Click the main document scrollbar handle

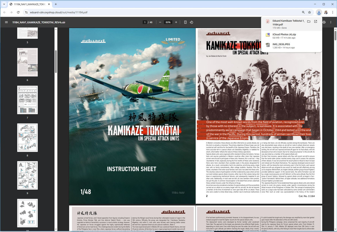click(335, 35)
